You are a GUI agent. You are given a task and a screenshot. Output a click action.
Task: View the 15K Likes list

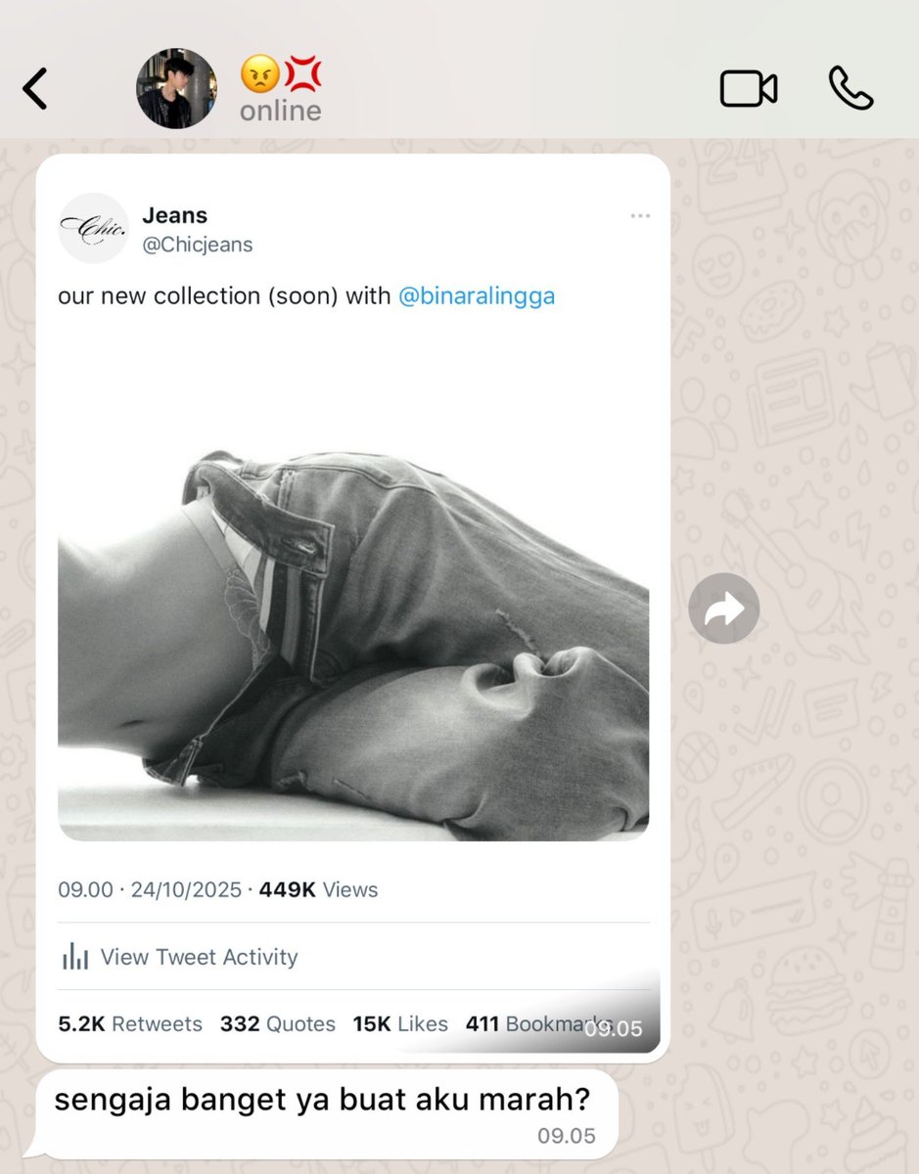click(400, 1024)
